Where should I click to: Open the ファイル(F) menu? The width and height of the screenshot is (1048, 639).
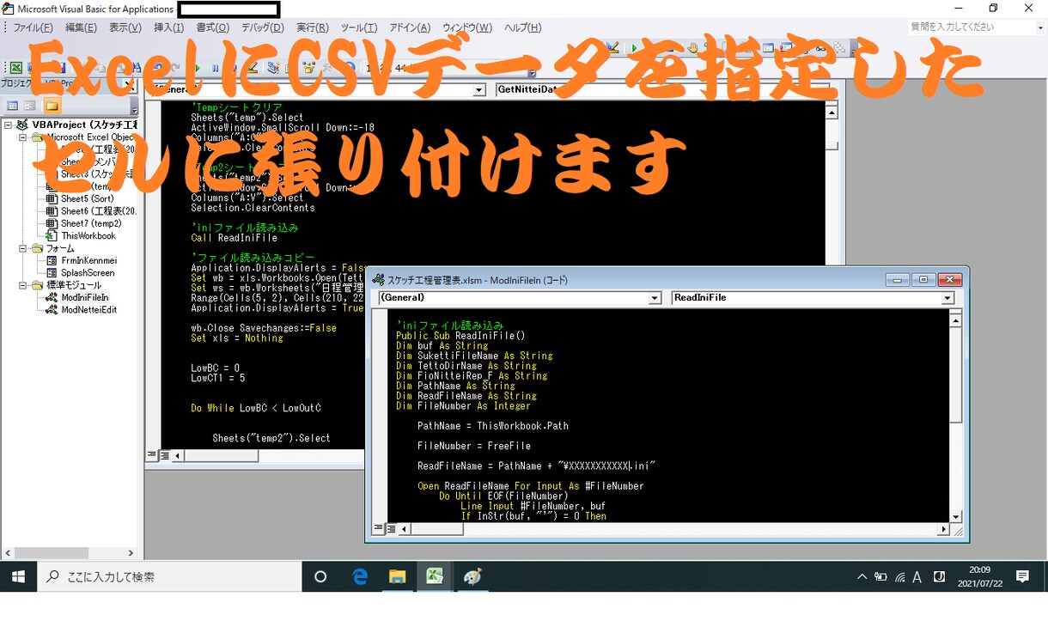[x=33, y=27]
